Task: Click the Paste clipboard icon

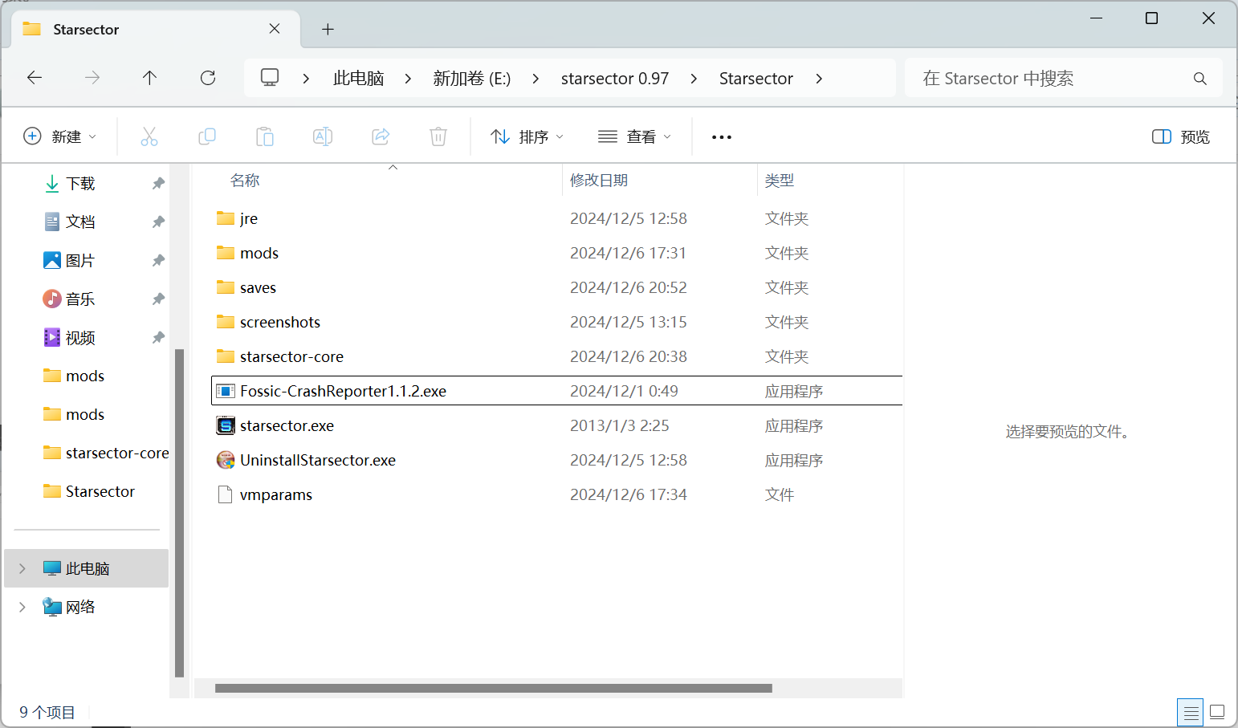Action: [x=265, y=136]
